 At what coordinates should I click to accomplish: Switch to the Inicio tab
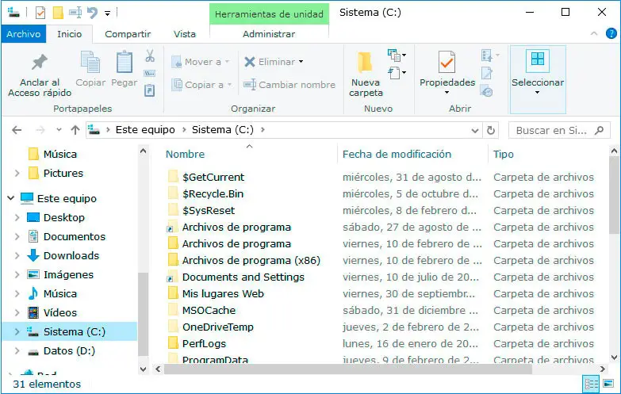[69, 34]
